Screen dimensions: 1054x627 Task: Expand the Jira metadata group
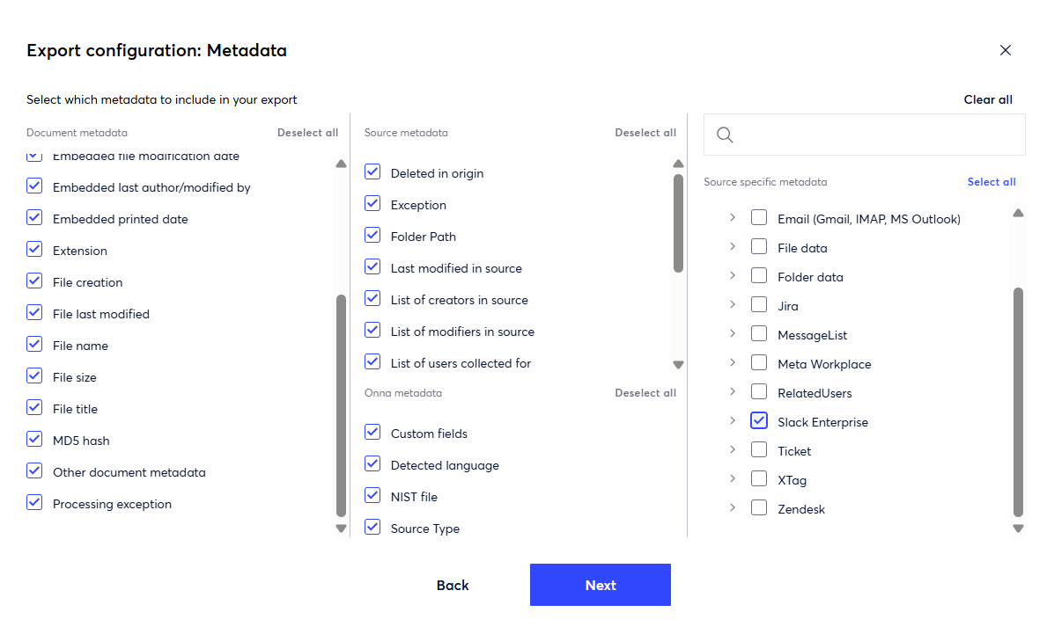[733, 305]
